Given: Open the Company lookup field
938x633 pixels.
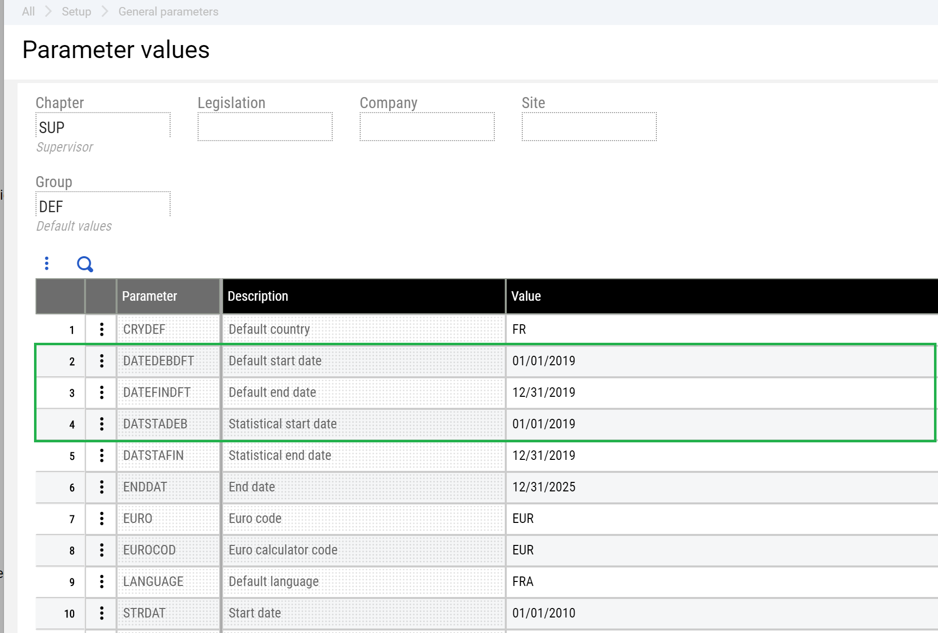Looking at the screenshot, I should 427,127.
